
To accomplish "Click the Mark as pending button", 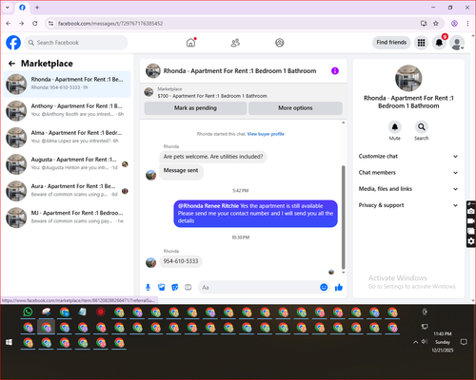I will tap(195, 108).
